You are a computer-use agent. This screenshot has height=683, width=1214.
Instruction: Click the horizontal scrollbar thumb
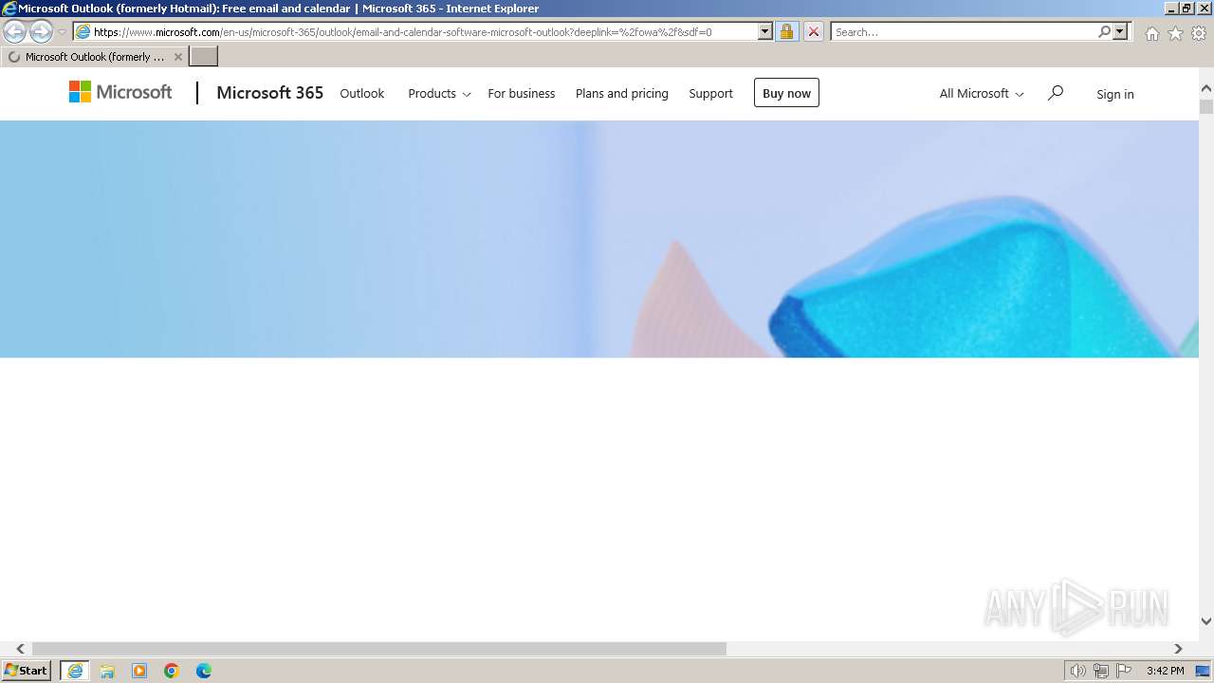(379, 649)
